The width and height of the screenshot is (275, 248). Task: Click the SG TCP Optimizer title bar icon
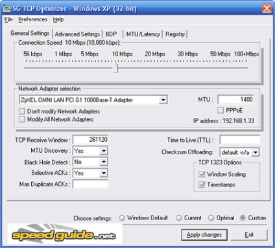click(x=6, y=8)
